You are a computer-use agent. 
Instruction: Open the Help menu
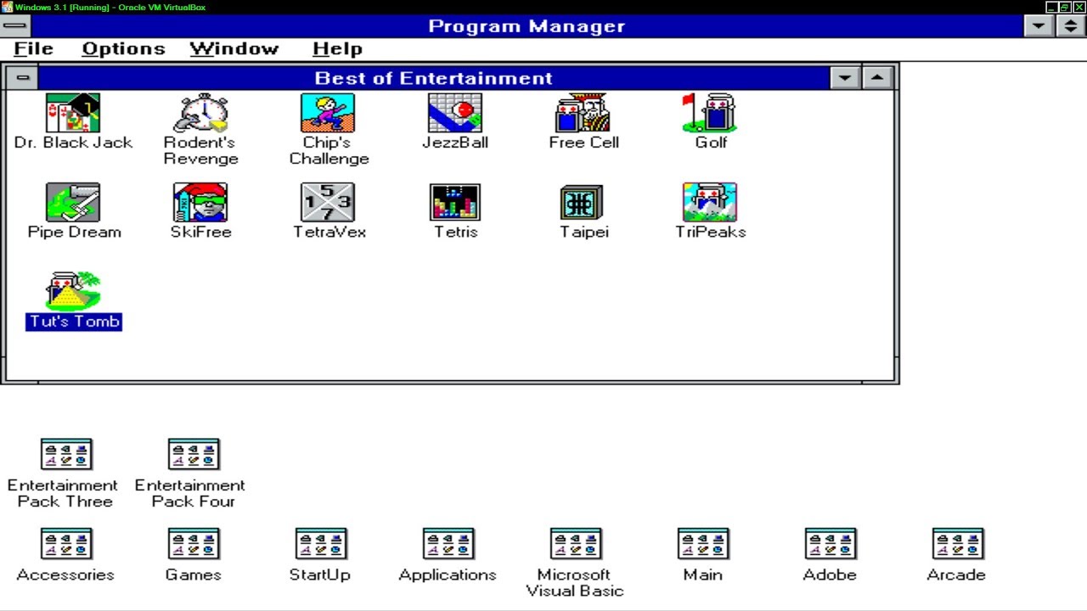[x=337, y=48]
